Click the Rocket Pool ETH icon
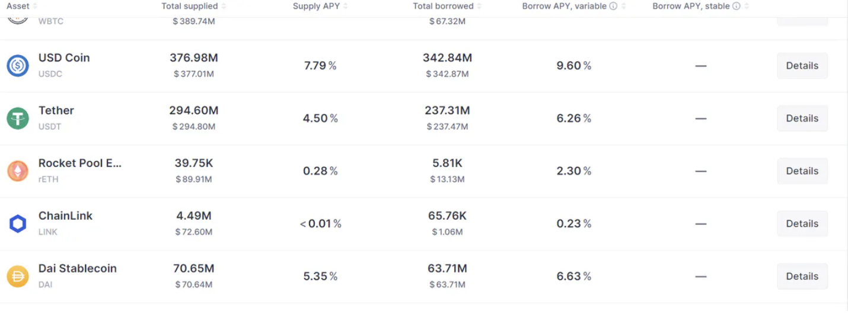Viewport: 848px width, 314px height. click(x=18, y=171)
